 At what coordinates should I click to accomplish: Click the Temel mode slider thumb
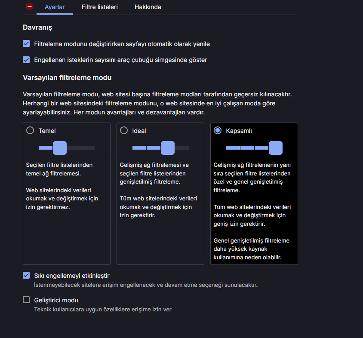(60, 147)
